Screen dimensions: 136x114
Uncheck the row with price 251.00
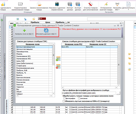(x=12, y=112)
